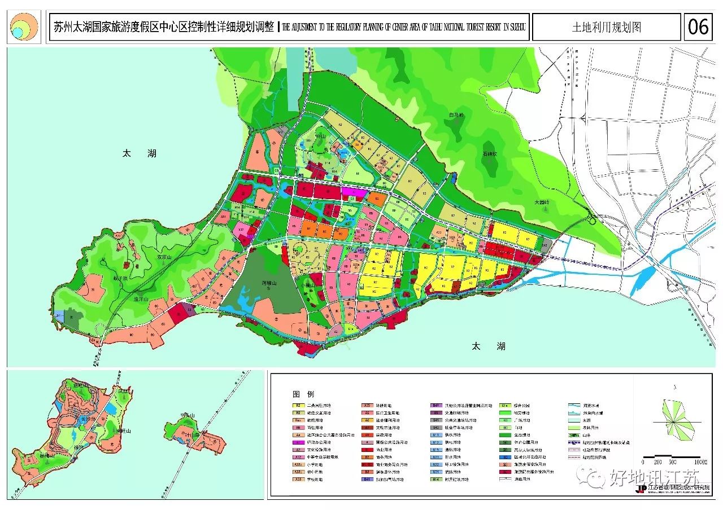Click the 山体 legend swatch

click(x=574, y=435)
